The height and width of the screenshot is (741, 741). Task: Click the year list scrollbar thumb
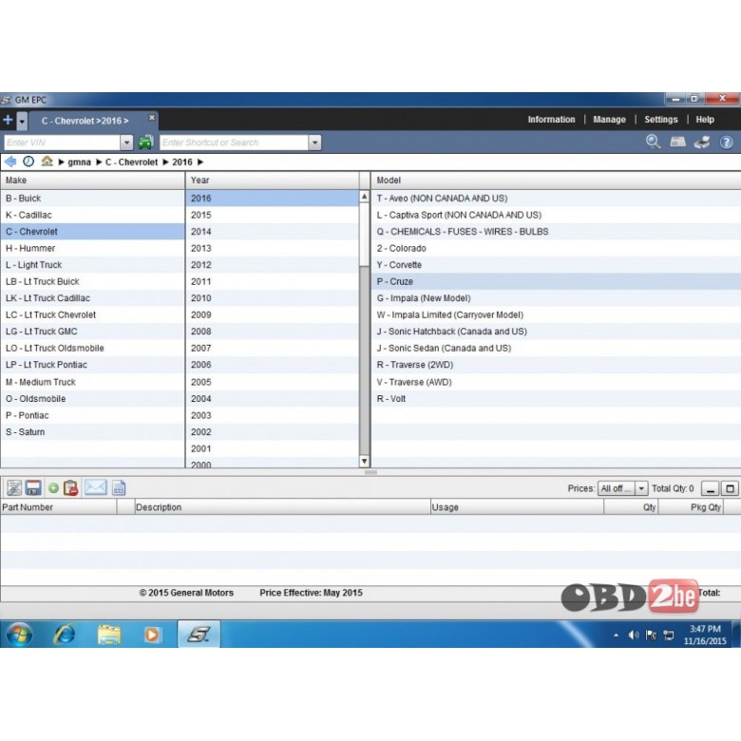pos(365,235)
